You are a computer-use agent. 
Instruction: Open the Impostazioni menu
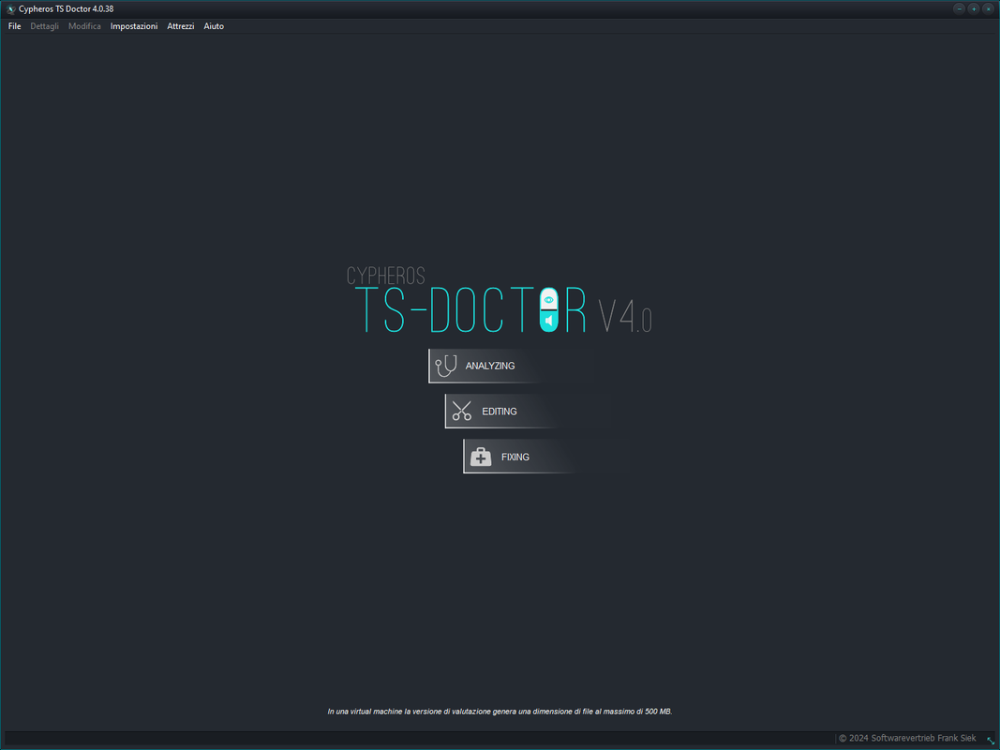(134, 26)
